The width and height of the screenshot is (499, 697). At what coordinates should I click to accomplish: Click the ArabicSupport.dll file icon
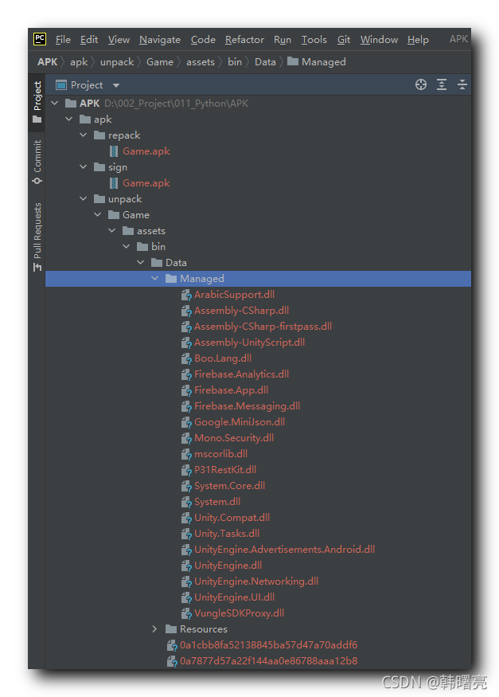click(x=186, y=295)
